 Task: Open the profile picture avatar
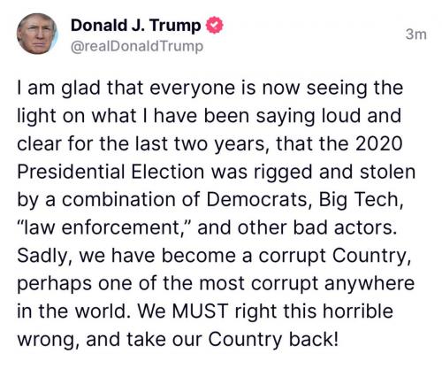[37, 34]
